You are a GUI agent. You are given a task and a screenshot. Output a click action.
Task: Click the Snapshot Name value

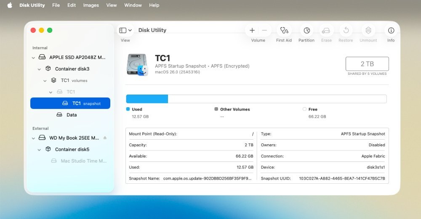pos(207,178)
